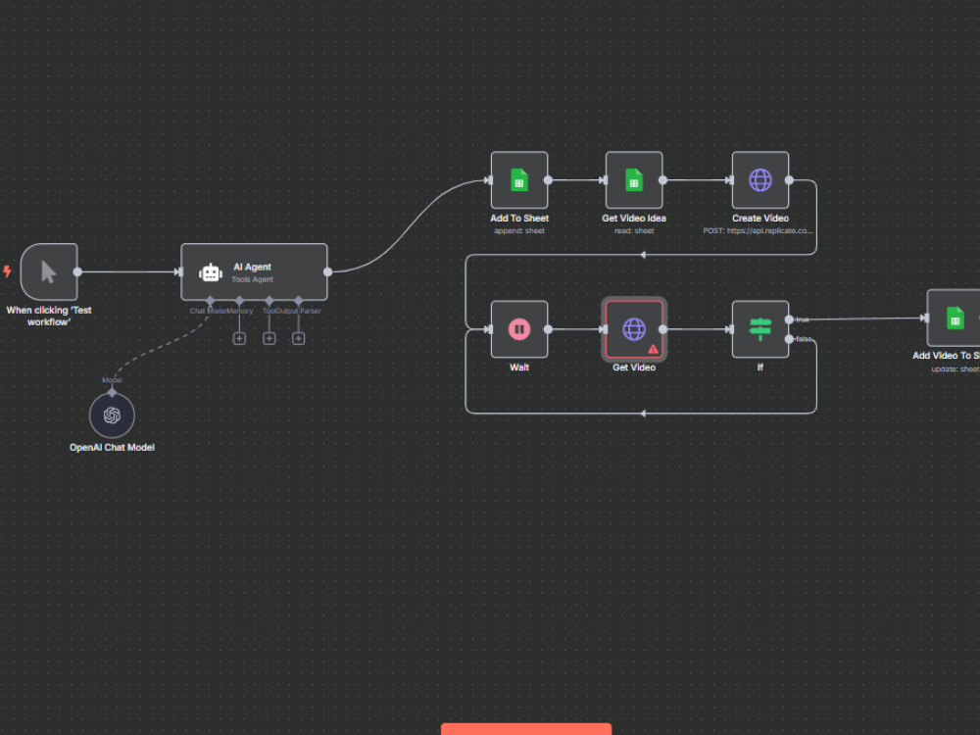
Task: Click the warning triangle on Get Video
Action: click(653, 350)
